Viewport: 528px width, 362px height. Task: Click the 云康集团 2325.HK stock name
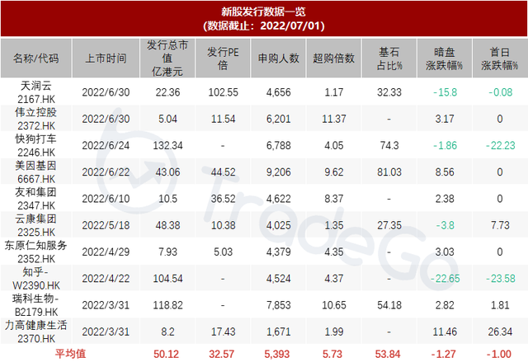click(36, 225)
